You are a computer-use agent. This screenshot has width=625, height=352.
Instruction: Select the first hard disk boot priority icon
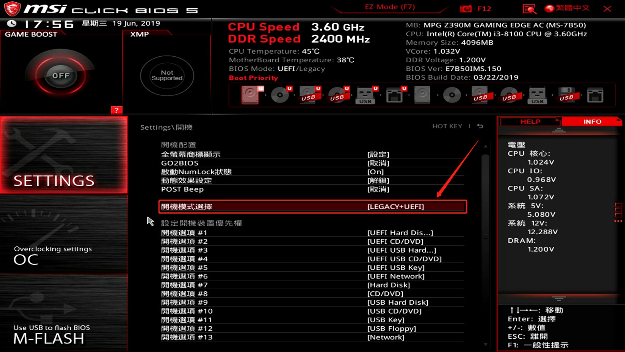tap(250, 94)
